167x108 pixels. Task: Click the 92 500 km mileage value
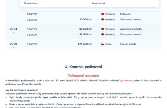[86, 34]
